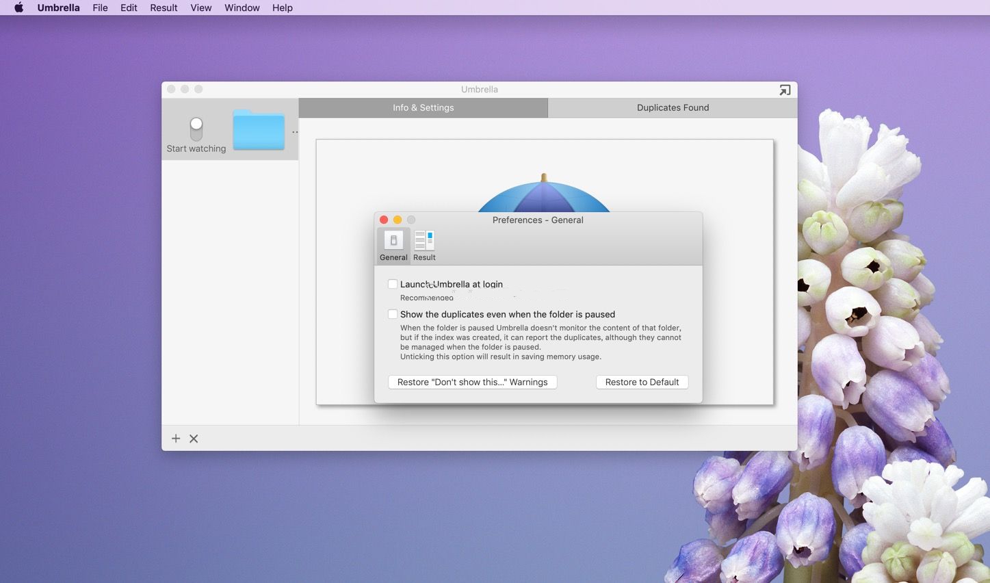Toggle the Start watching switch

click(x=196, y=129)
